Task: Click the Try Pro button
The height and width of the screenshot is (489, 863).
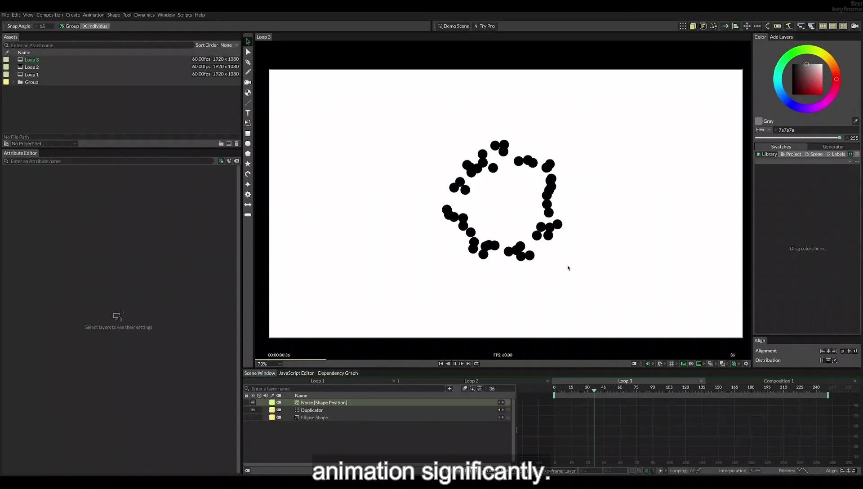Action: coord(485,26)
